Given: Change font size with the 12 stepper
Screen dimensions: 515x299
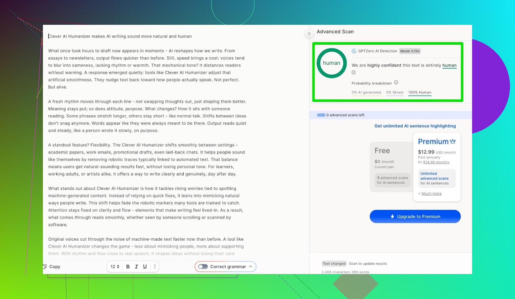Looking at the screenshot, I should tap(115, 266).
